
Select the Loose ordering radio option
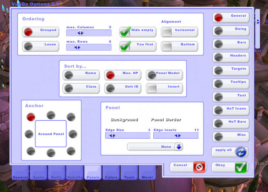point(28,46)
